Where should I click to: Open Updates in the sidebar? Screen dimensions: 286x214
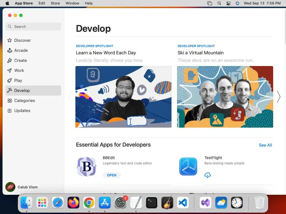point(33,110)
